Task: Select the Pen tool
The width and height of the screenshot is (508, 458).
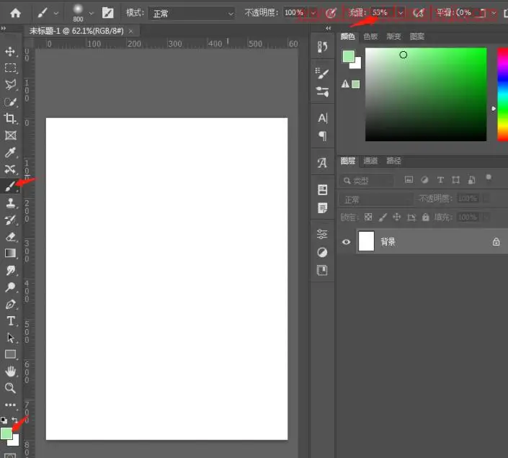Action: 10,305
